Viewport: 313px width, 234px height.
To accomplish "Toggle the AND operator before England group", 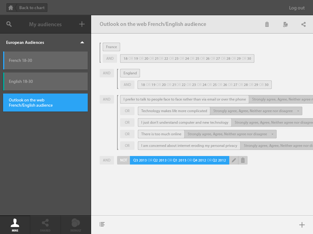I will coord(107,73).
